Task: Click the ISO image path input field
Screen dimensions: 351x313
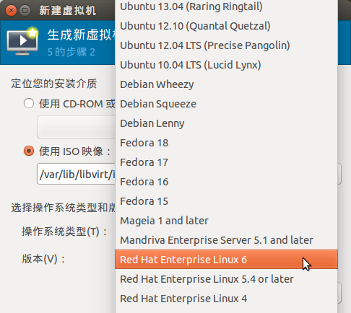Action: (76, 174)
